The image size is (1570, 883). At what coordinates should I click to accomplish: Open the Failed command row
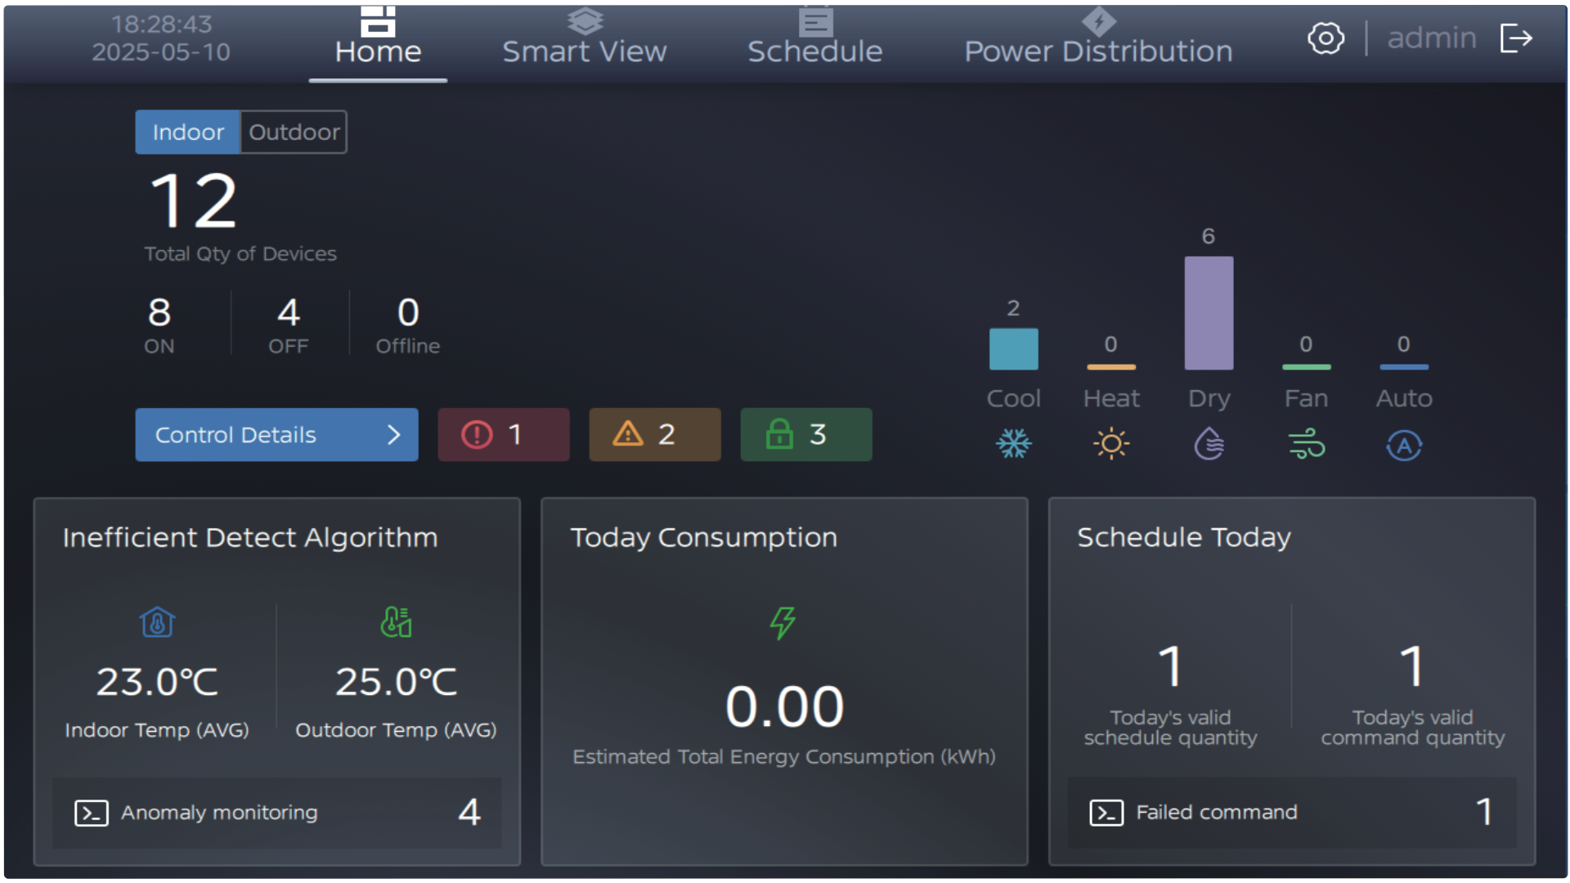(x=1290, y=812)
